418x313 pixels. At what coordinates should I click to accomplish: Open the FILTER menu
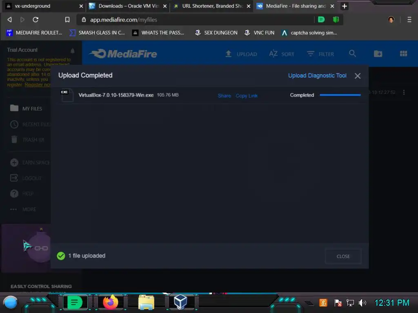[x=320, y=54]
